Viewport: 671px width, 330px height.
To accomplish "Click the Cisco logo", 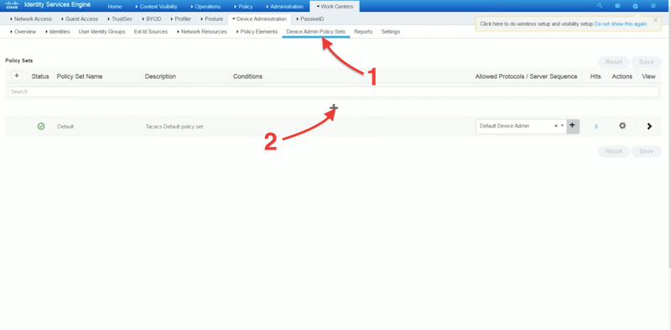I will point(12,6).
